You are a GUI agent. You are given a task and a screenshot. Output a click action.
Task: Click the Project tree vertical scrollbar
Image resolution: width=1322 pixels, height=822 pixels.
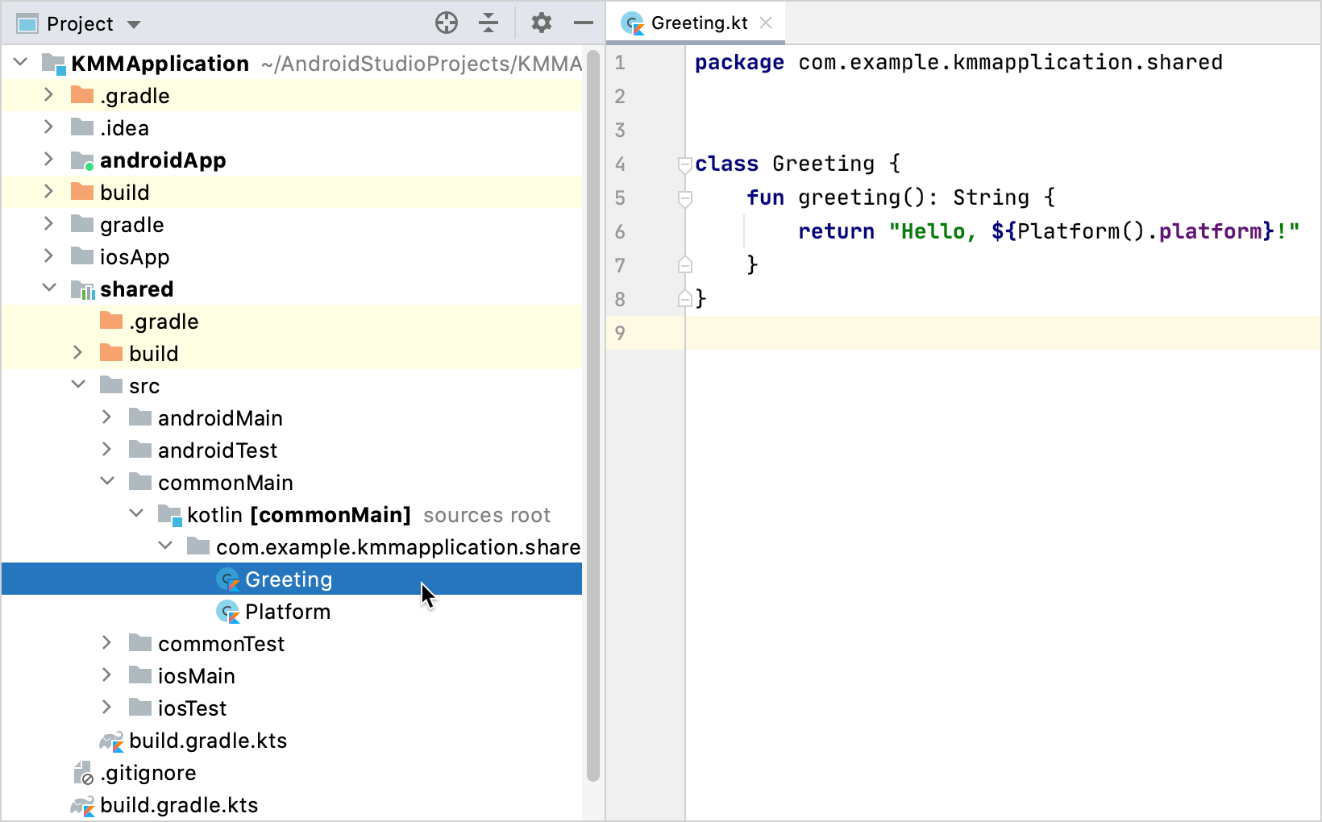[x=593, y=415]
